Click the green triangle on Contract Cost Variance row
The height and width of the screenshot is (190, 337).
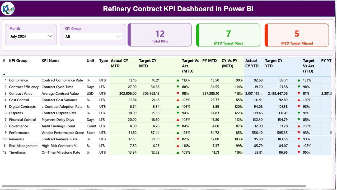(x=178, y=100)
